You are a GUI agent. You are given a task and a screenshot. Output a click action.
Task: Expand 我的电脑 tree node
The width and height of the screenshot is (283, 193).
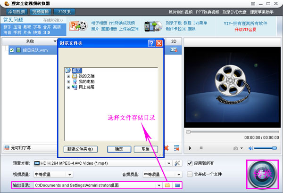(x=68, y=82)
